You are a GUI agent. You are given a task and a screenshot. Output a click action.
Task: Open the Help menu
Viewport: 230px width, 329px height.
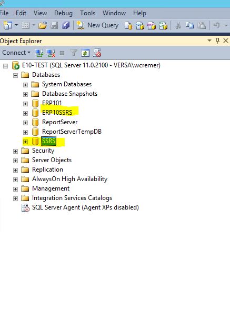click(139, 13)
